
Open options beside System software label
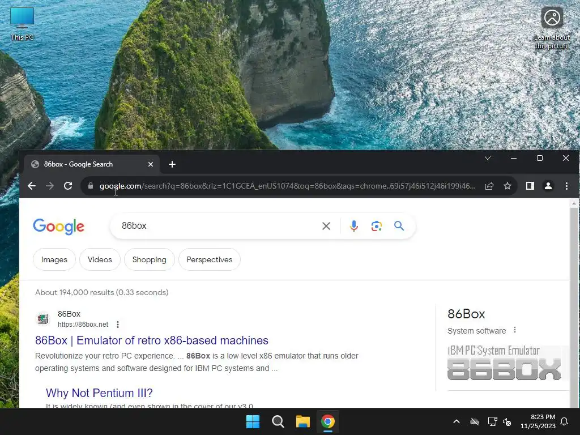pyautogui.click(x=514, y=330)
